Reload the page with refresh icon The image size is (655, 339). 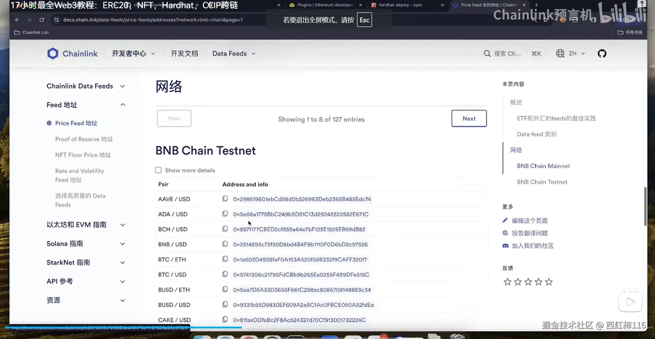point(42,20)
